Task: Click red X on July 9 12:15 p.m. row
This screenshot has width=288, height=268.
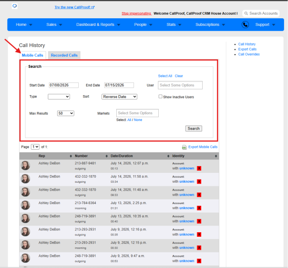Action: point(199,247)
